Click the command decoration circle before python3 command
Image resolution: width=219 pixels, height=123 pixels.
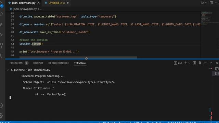[x=8, y=70]
